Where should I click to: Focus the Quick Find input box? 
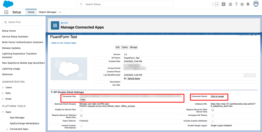click(x=23, y=22)
